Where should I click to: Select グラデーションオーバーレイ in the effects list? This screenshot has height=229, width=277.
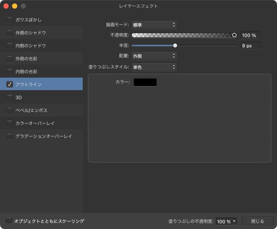click(x=44, y=136)
